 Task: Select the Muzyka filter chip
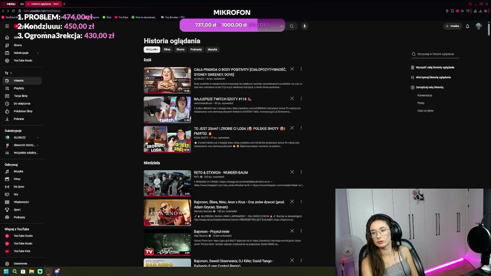pos(213,49)
